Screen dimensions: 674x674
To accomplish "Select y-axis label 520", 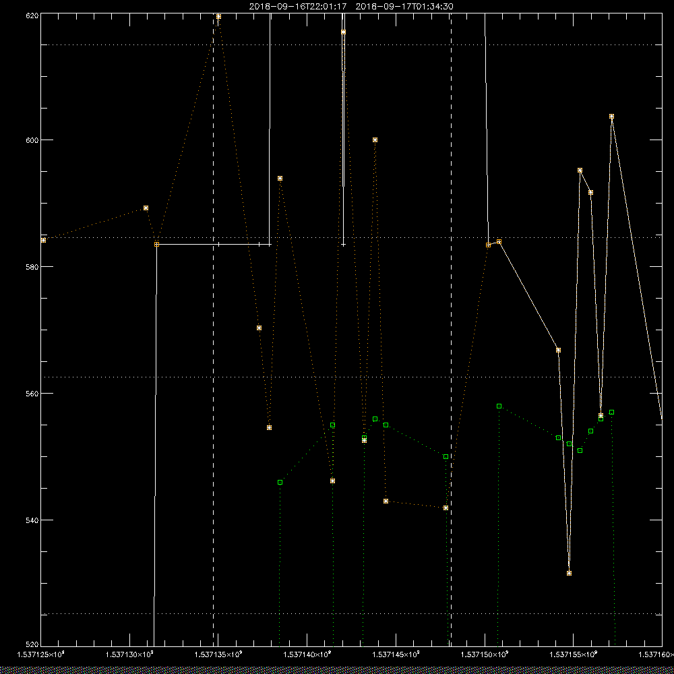I will click(32, 645).
